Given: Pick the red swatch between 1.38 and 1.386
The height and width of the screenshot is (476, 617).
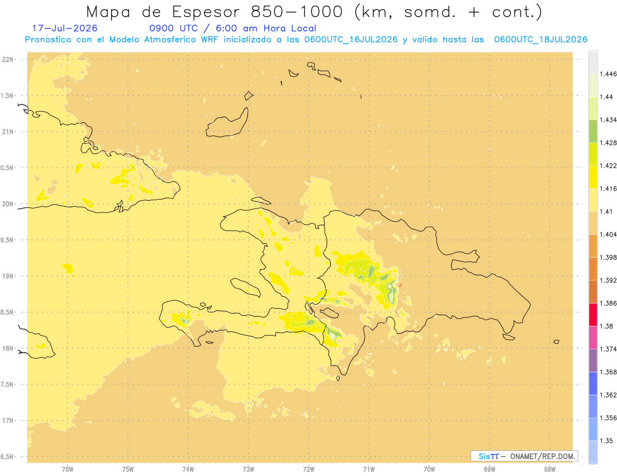Looking at the screenshot, I should pos(593,314).
